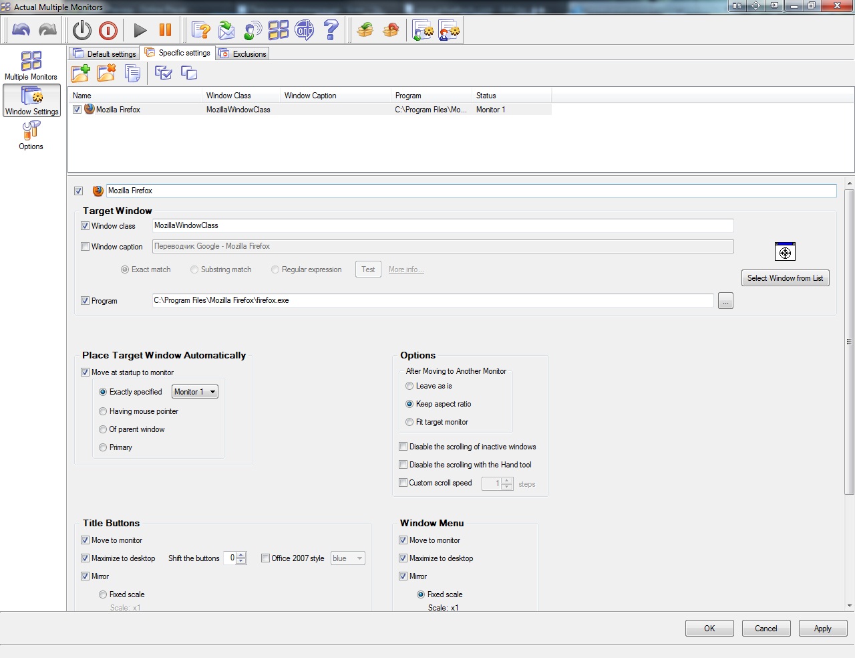
Task: Sort list by Program column header
Action: (432, 96)
